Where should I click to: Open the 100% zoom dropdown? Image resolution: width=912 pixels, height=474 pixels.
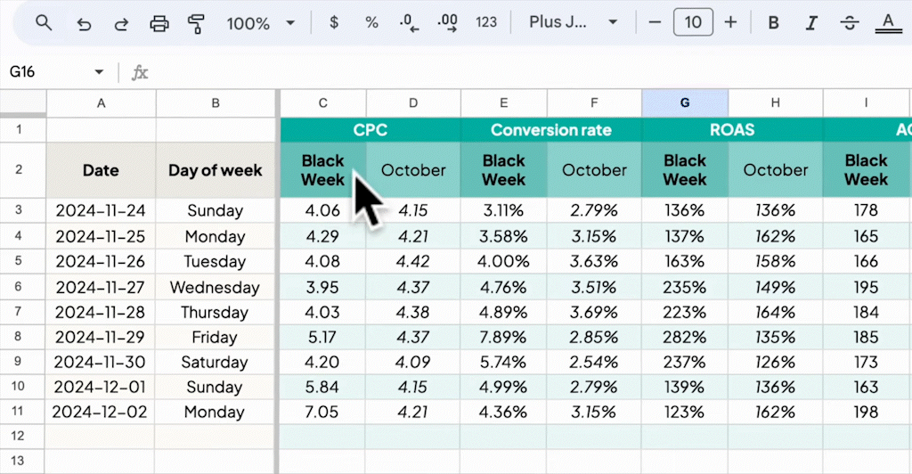pyautogui.click(x=260, y=23)
